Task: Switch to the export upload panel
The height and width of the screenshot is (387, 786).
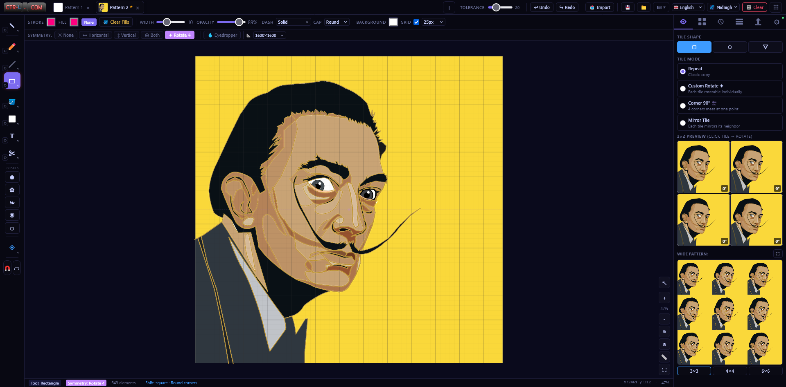Action: pyautogui.click(x=758, y=22)
